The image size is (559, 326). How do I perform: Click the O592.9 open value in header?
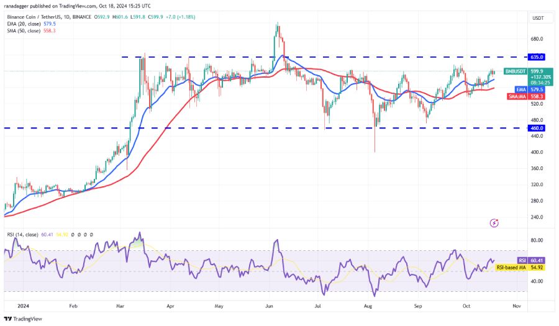click(x=102, y=17)
